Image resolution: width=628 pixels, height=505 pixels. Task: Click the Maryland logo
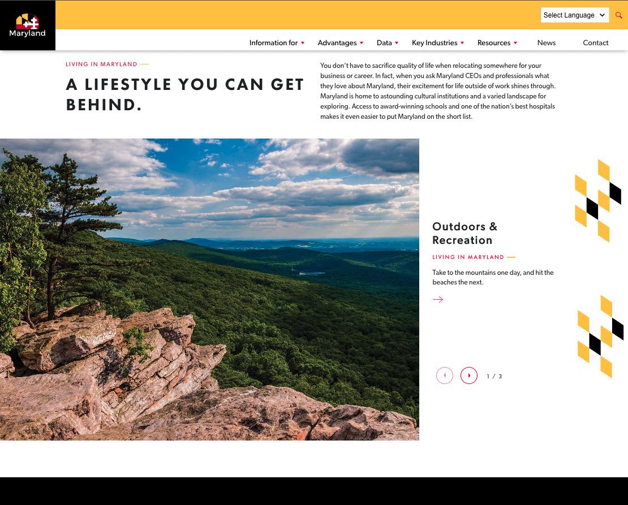(27, 25)
